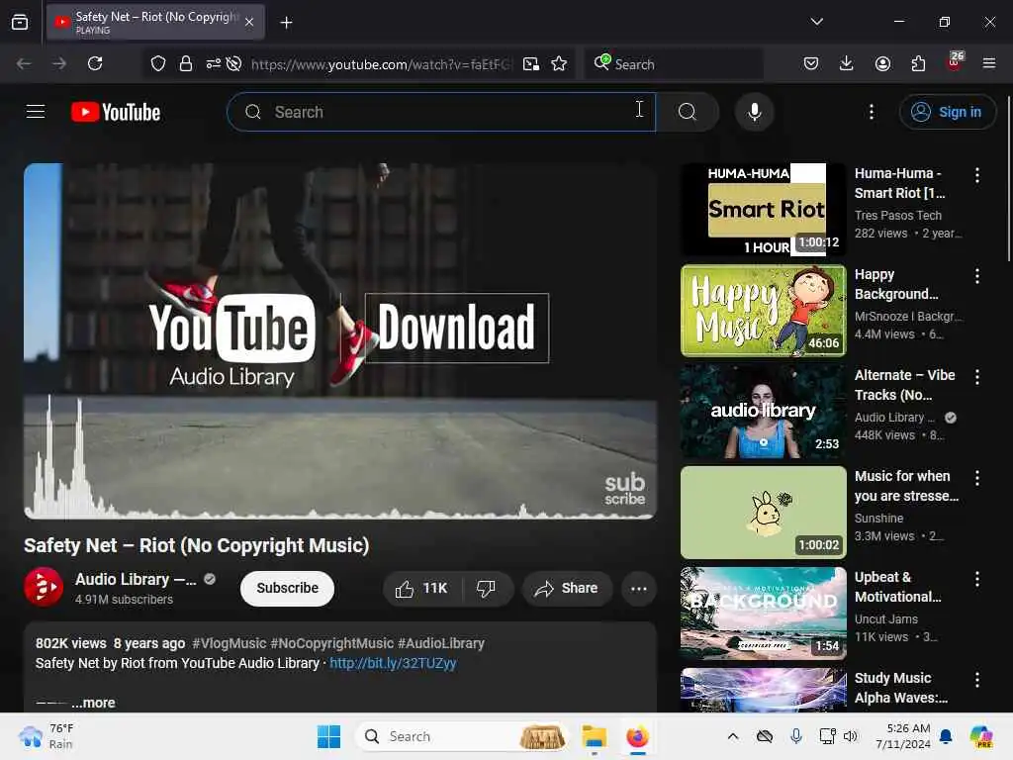Open more actions menu below video

[x=638, y=589]
